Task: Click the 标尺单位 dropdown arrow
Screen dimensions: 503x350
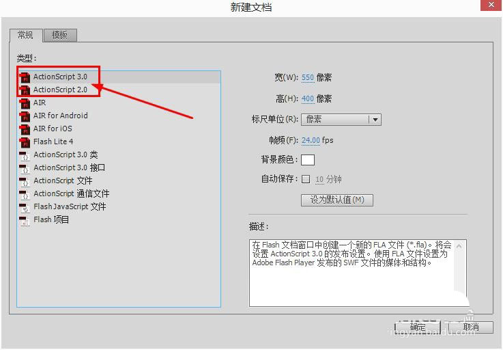Action: coord(375,120)
